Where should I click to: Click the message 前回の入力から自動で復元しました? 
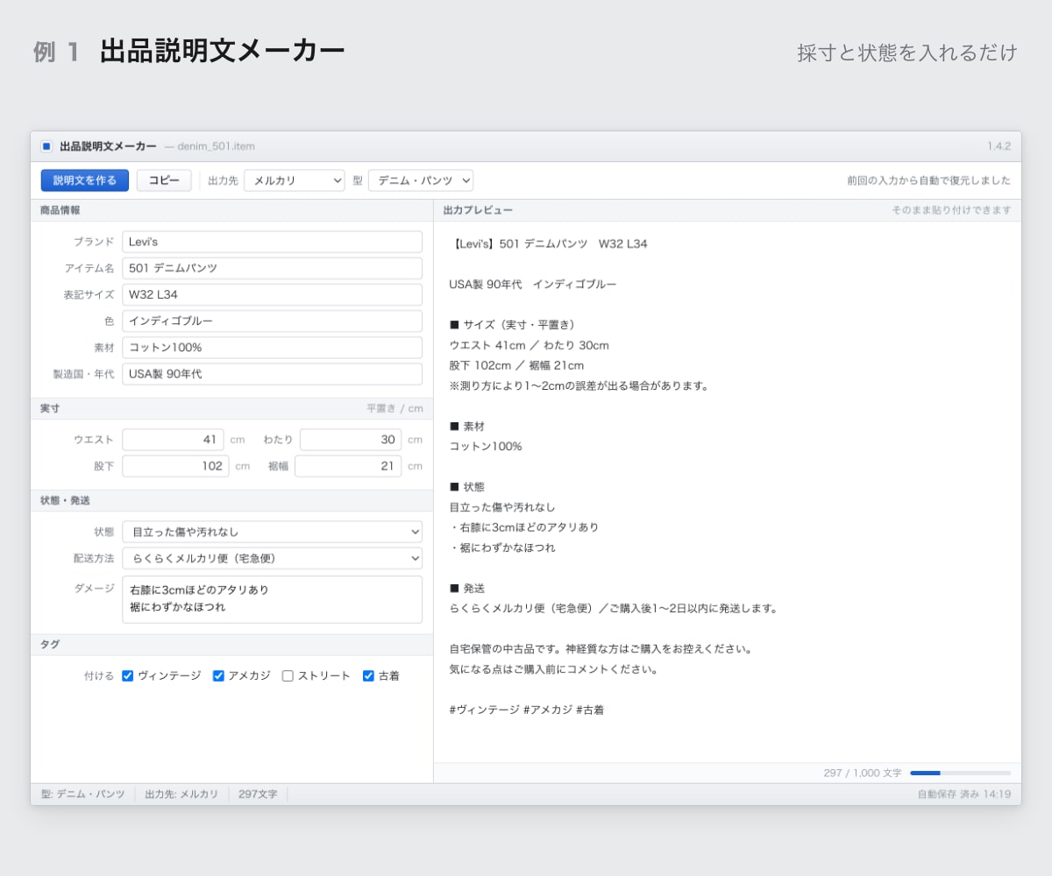click(928, 180)
